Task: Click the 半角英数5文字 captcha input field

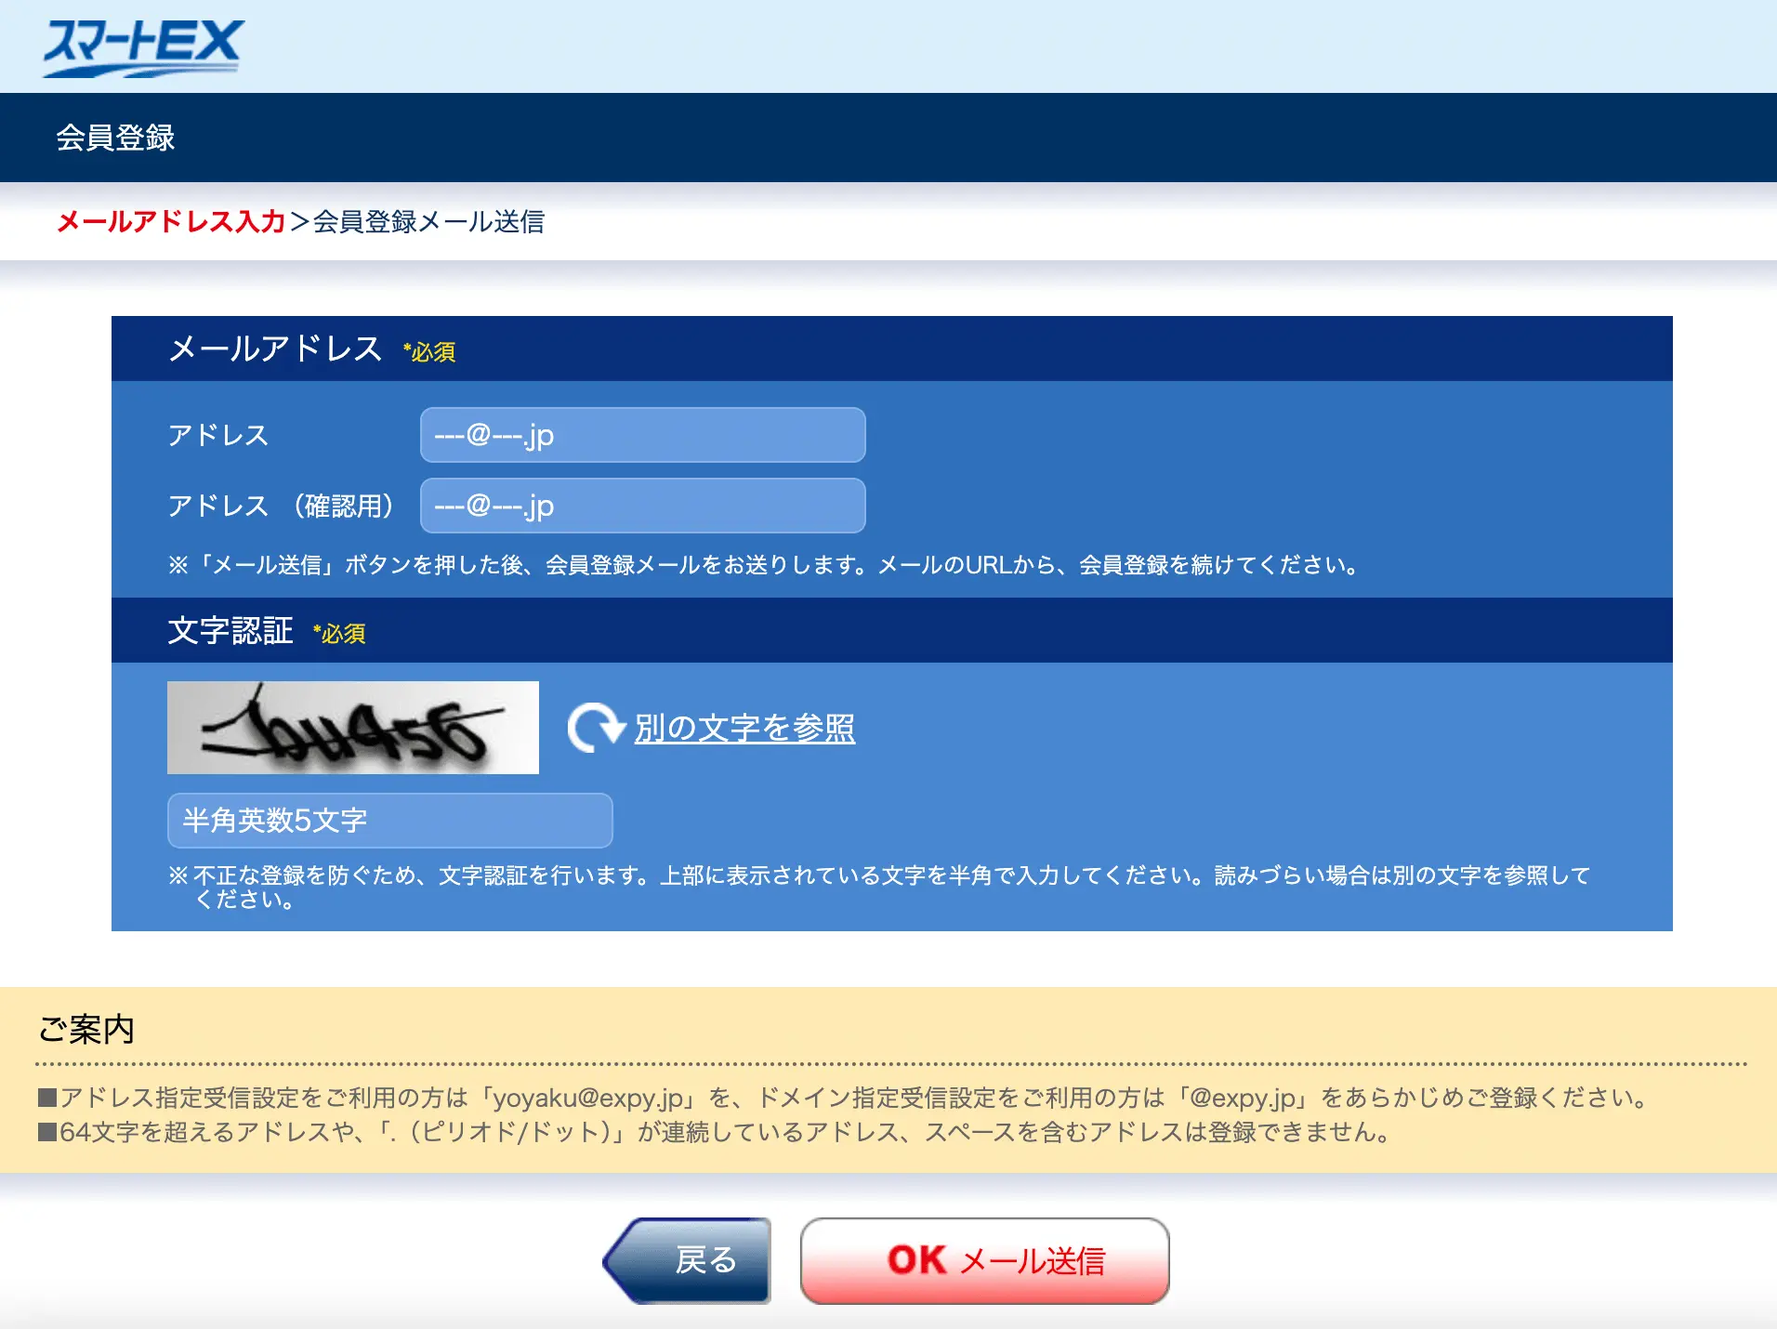Action: coord(389,820)
